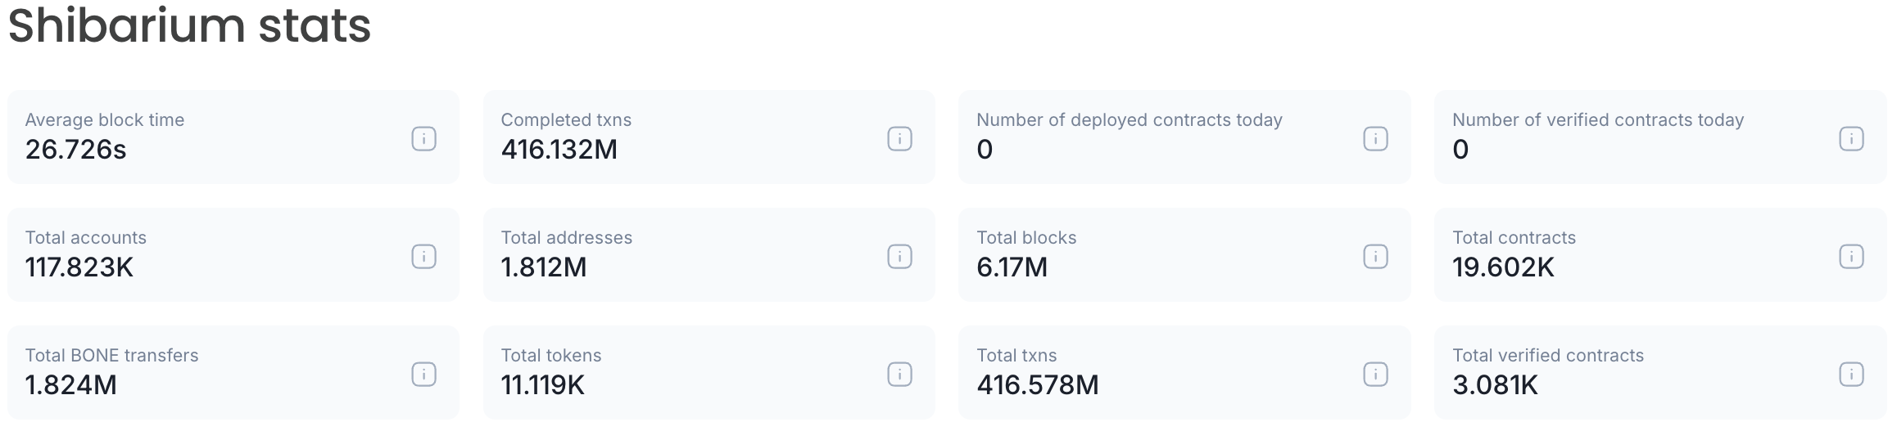Open info icon for Total contracts
1897x422 pixels.
(1851, 257)
